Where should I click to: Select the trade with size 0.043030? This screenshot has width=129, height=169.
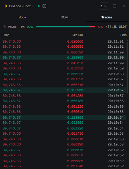[63, 63]
